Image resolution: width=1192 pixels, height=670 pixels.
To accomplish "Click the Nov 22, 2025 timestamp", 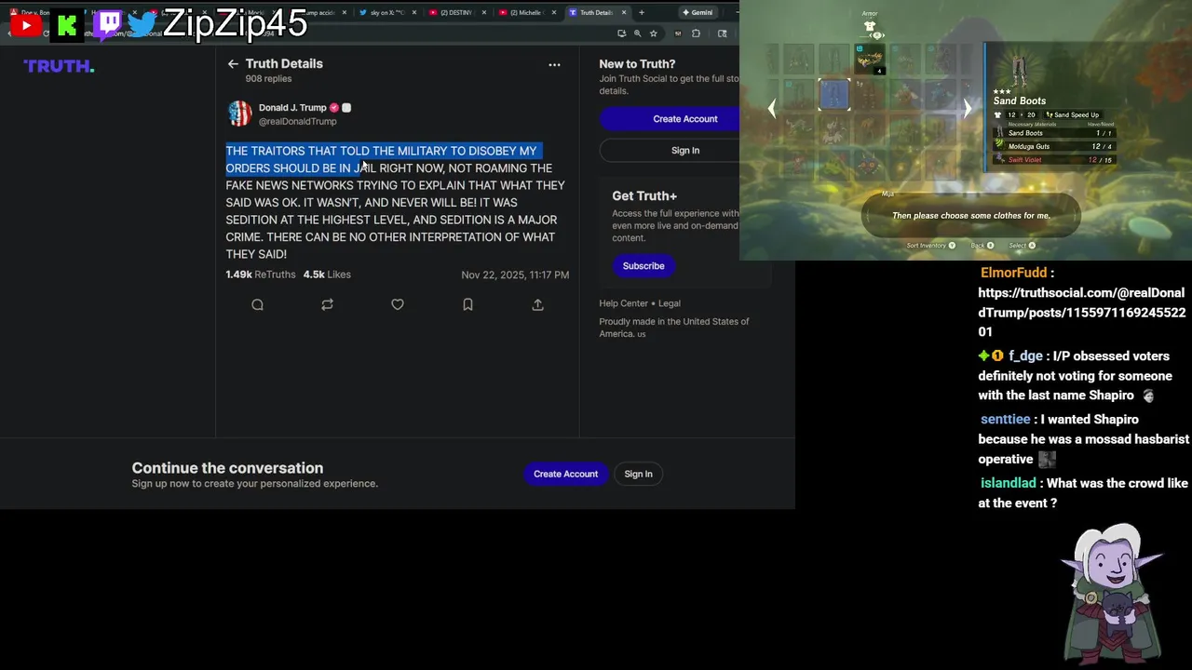I will click(515, 275).
